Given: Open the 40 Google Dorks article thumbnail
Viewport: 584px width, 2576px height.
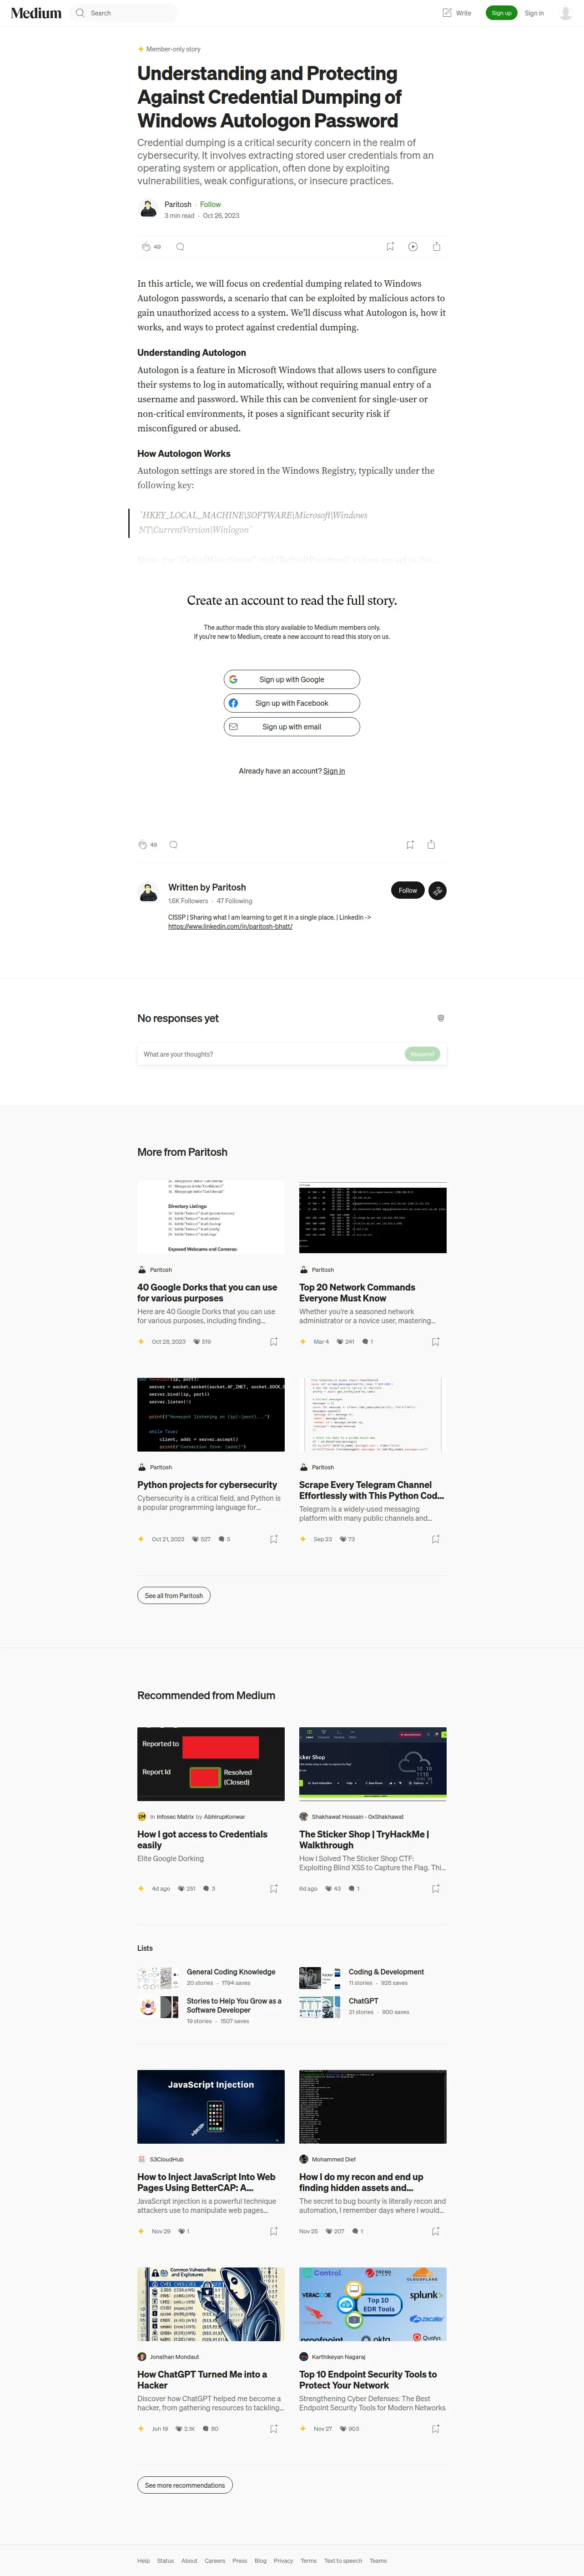Looking at the screenshot, I should pyautogui.click(x=211, y=1217).
